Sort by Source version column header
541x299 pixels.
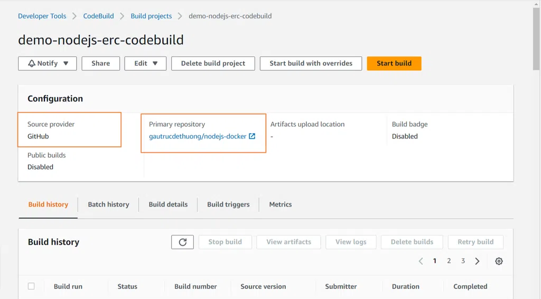pos(263,286)
